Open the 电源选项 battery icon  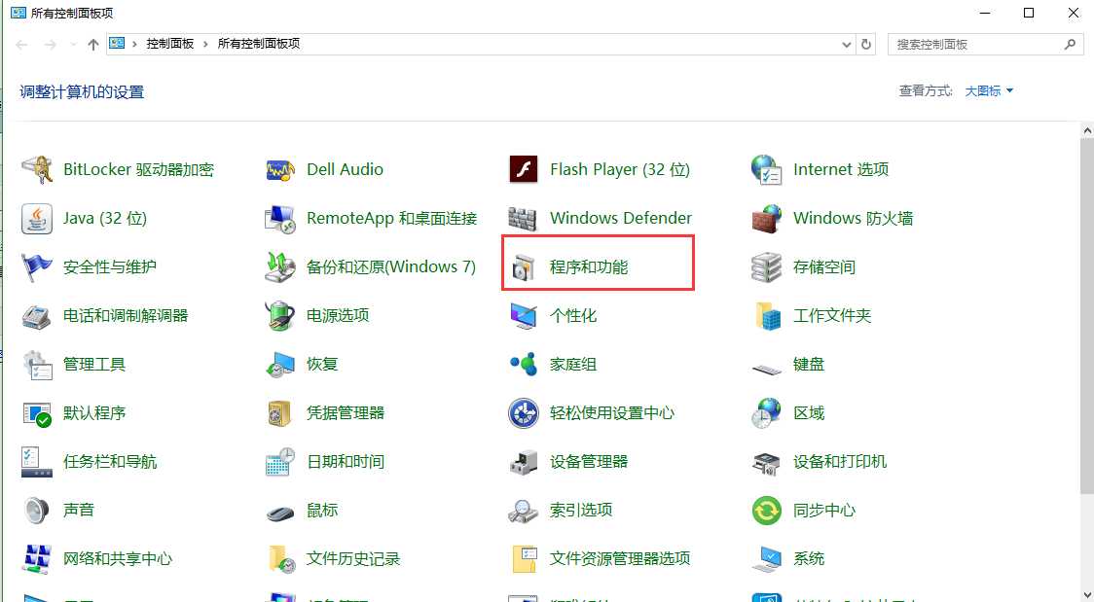click(280, 316)
